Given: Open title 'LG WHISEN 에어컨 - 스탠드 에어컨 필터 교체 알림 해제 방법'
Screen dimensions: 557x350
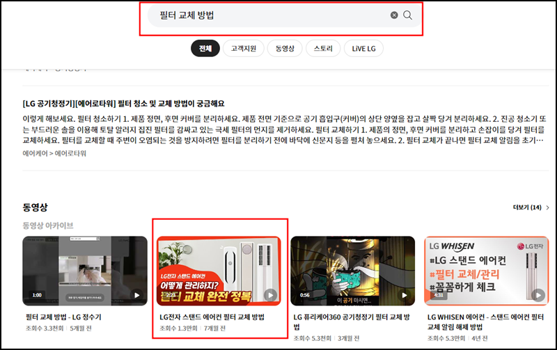Looking at the screenshot, I should [x=485, y=322].
